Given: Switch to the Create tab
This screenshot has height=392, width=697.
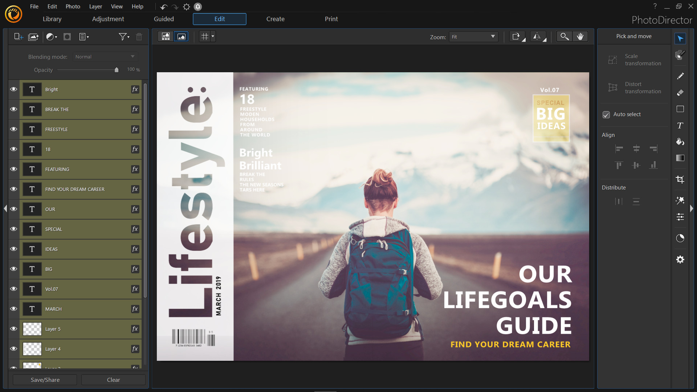Looking at the screenshot, I should point(275,19).
